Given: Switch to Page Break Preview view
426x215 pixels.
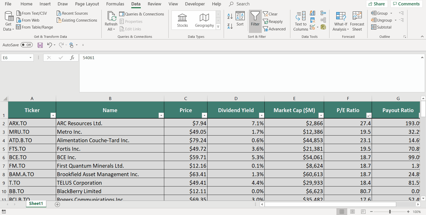Looking at the screenshot, I should point(363,212).
